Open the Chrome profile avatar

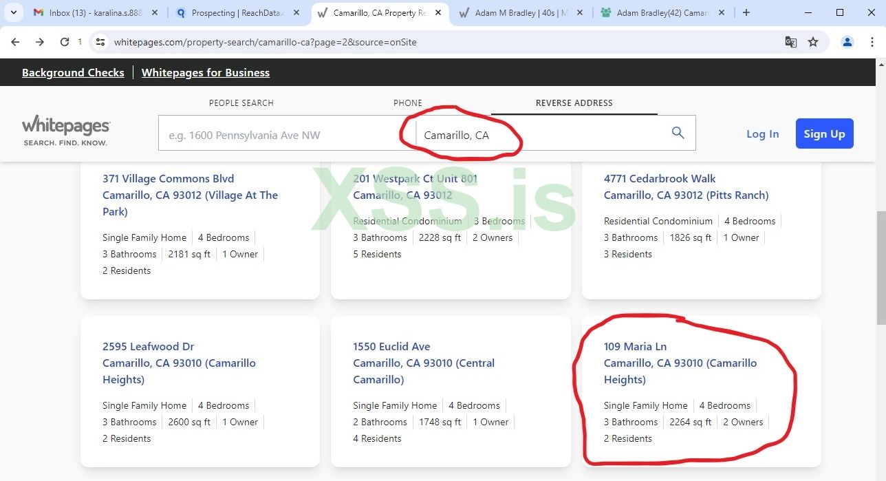(847, 42)
